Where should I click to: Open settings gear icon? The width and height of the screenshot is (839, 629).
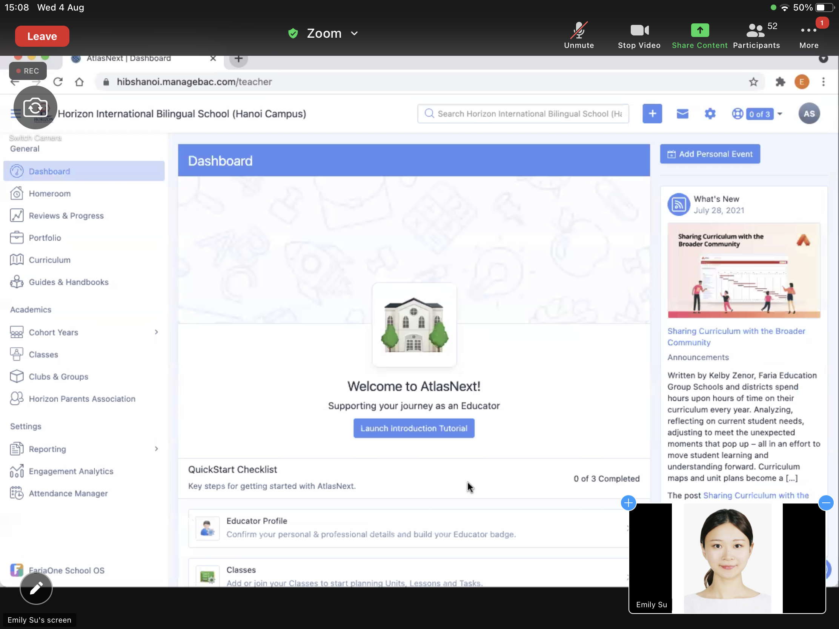point(710,114)
